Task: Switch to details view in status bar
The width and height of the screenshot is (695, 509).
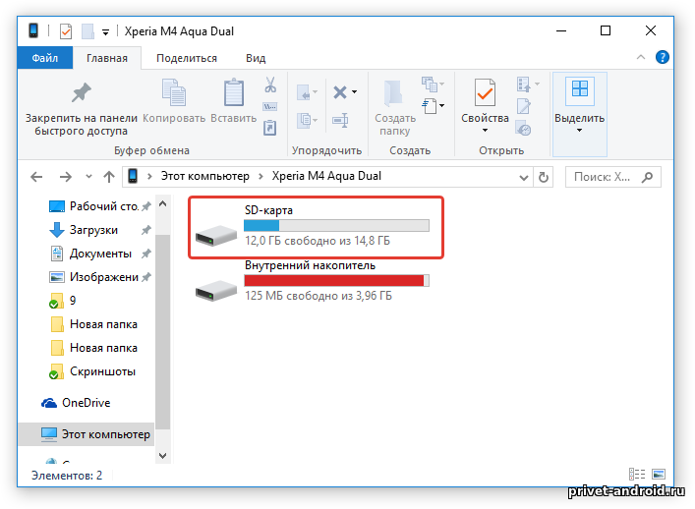Action: click(x=636, y=475)
